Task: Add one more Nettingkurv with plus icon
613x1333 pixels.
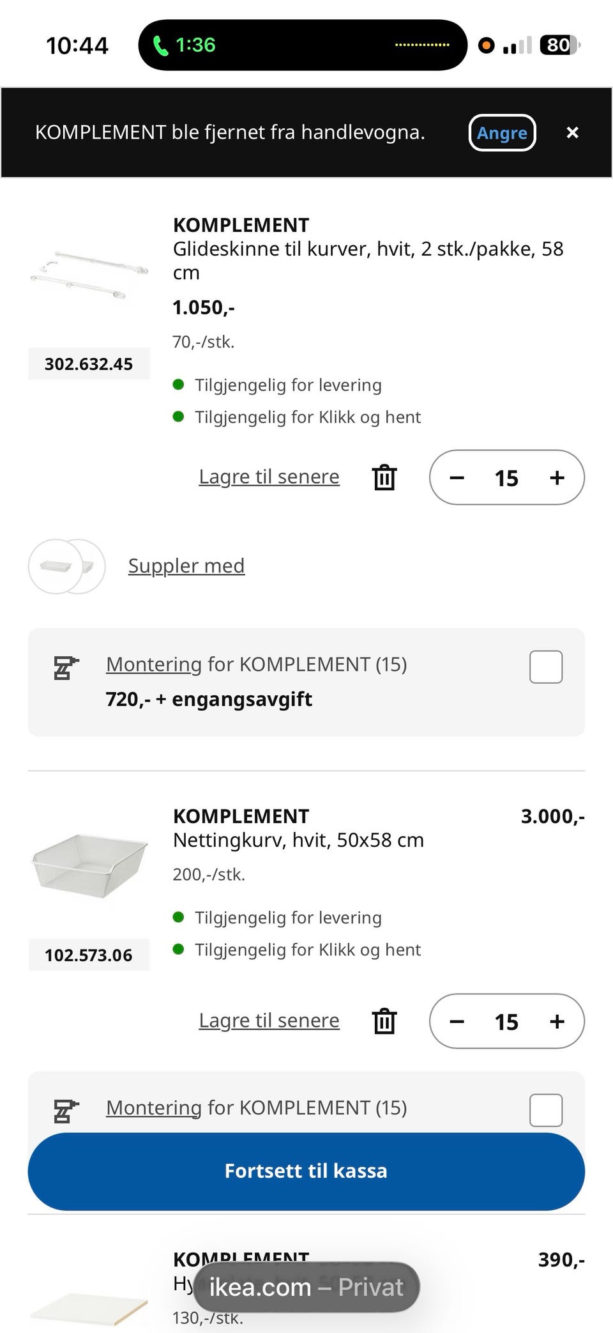Action: coord(557,1021)
